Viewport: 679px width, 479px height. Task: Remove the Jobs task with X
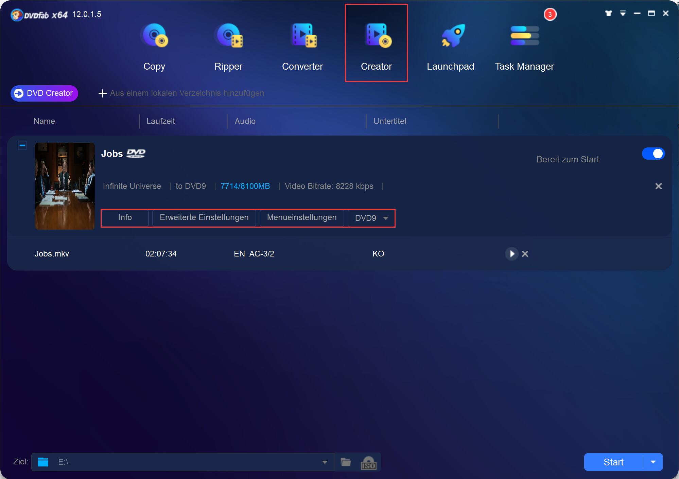658,186
